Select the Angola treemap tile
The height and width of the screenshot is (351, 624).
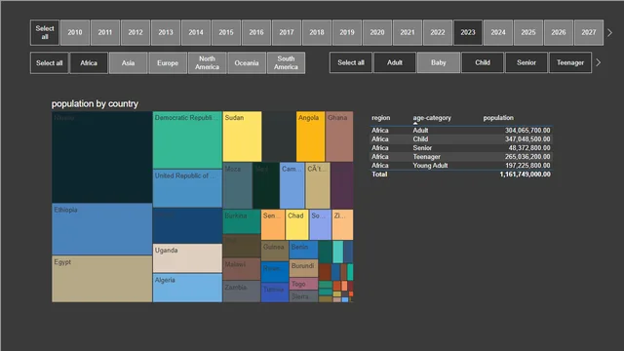tap(310, 136)
